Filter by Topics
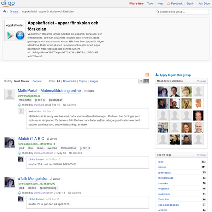 tap(83, 81)
